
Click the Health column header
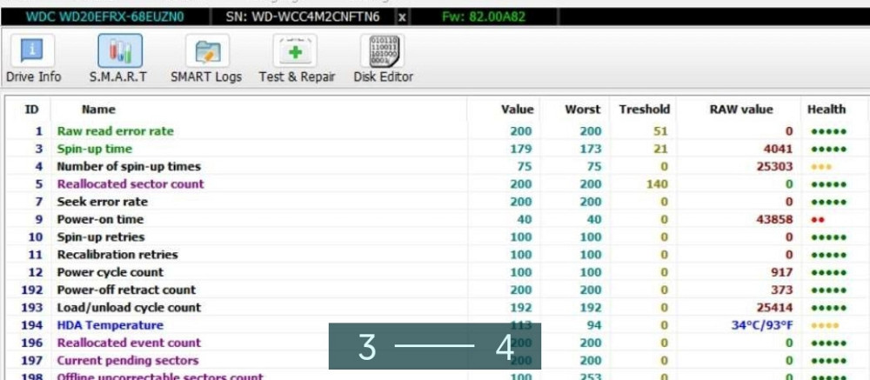click(826, 110)
